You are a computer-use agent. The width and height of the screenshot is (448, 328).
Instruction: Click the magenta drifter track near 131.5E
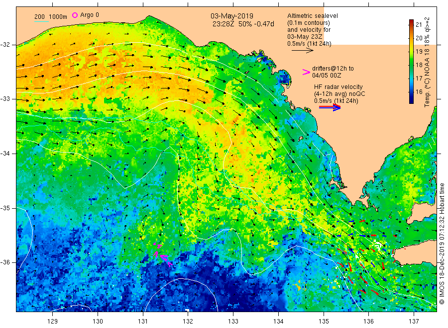[x=162, y=254]
